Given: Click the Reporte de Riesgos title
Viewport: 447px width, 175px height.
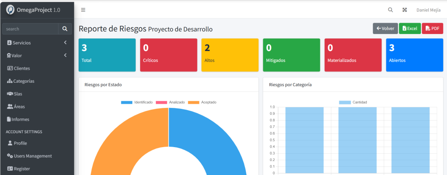Looking at the screenshot, I should pyautogui.click(x=112, y=29).
